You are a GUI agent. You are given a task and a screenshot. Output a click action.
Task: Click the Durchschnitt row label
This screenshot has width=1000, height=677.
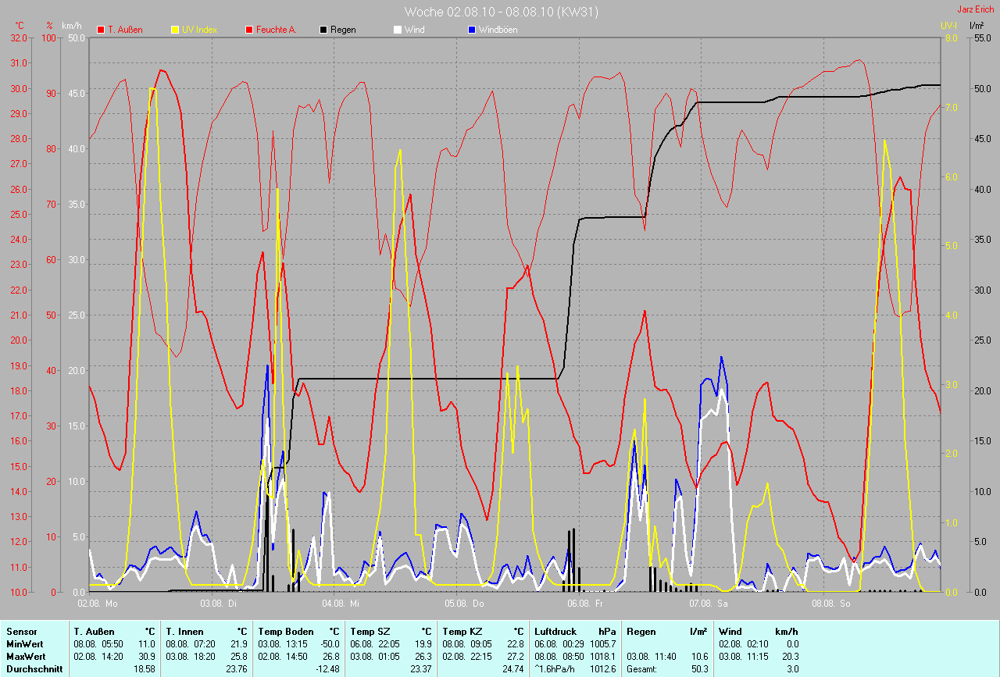coord(34,669)
